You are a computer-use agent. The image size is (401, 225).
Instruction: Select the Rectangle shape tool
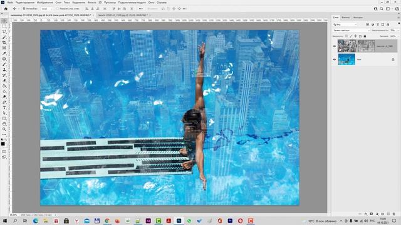pos(4,119)
